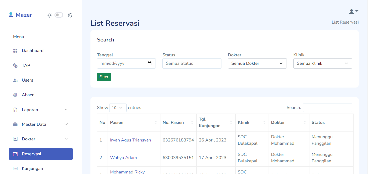Viewport: 368px width, 174px height.
Task: Click the Kunjungan list icon
Action: click(x=15, y=169)
